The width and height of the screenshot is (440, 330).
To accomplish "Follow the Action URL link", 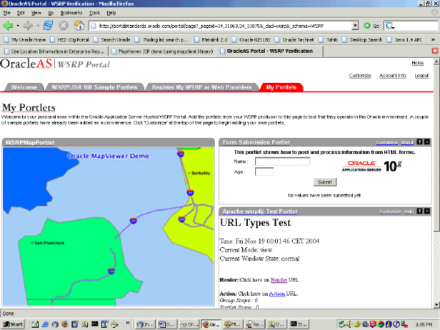I will (x=277, y=293).
